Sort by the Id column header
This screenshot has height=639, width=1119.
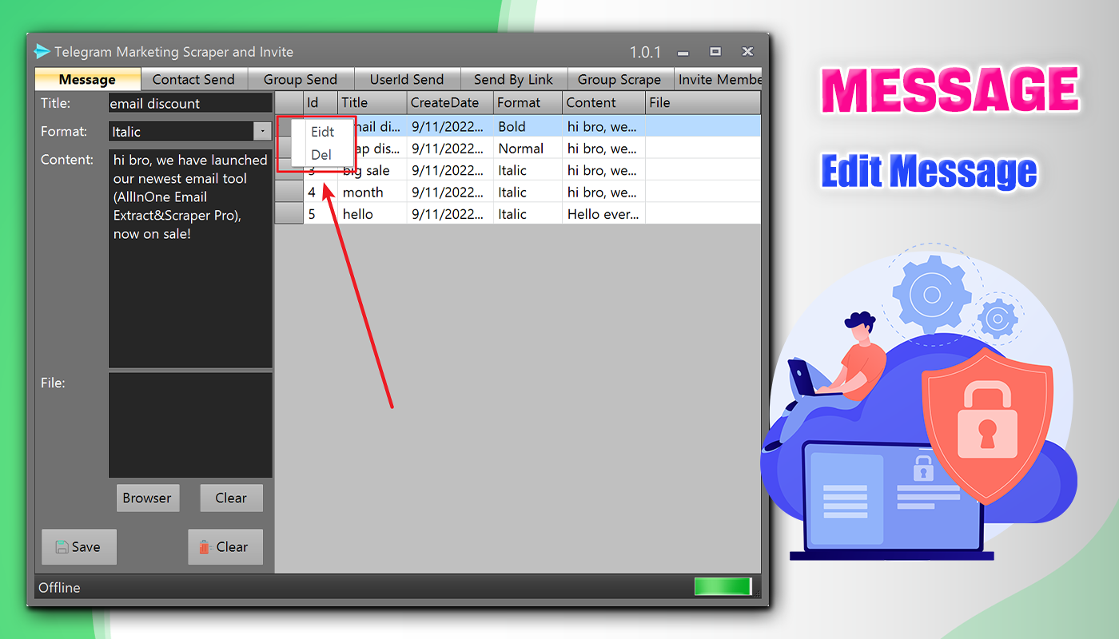click(x=321, y=102)
